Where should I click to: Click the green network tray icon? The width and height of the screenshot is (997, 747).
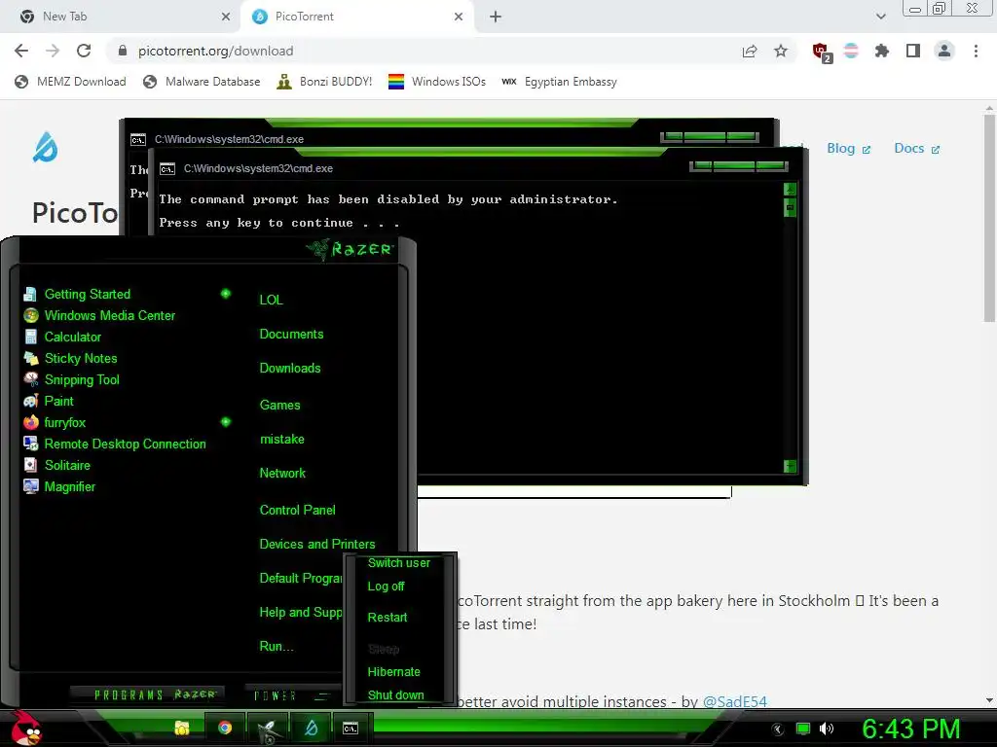803,729
